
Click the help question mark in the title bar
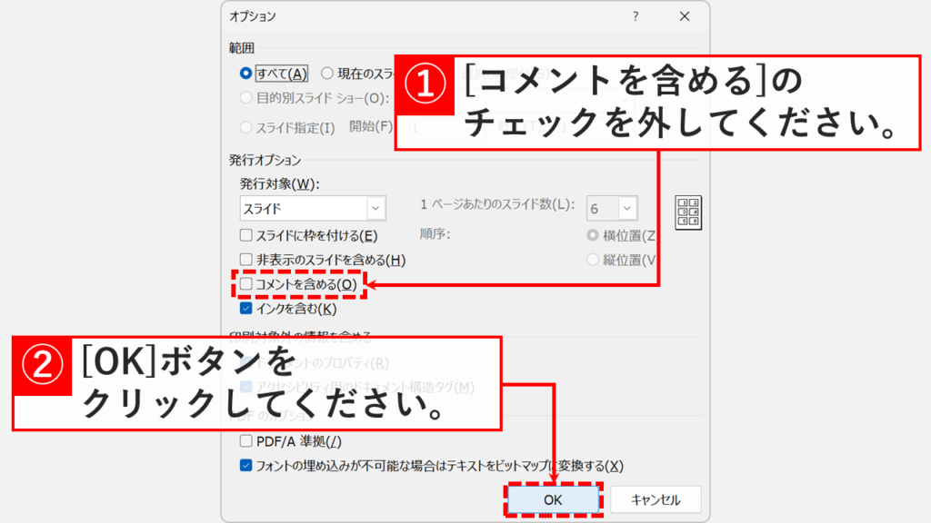tap(636, 16)
